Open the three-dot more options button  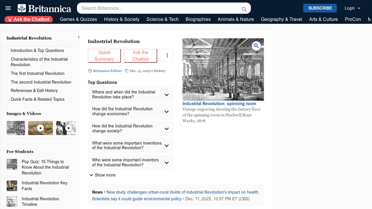point(167,55)
